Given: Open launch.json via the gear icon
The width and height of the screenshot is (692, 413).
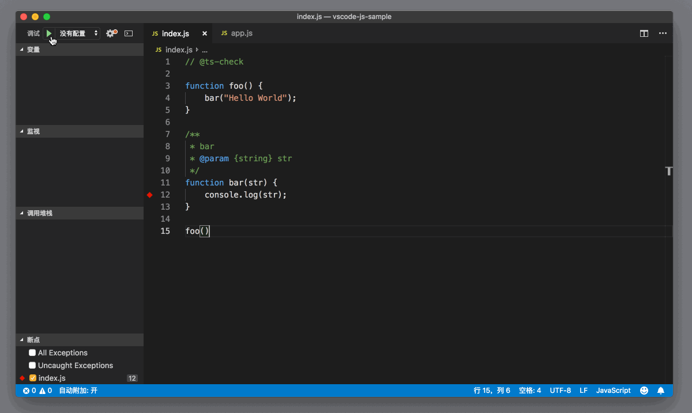Looking at the screenshot, I should coord(109,33).
